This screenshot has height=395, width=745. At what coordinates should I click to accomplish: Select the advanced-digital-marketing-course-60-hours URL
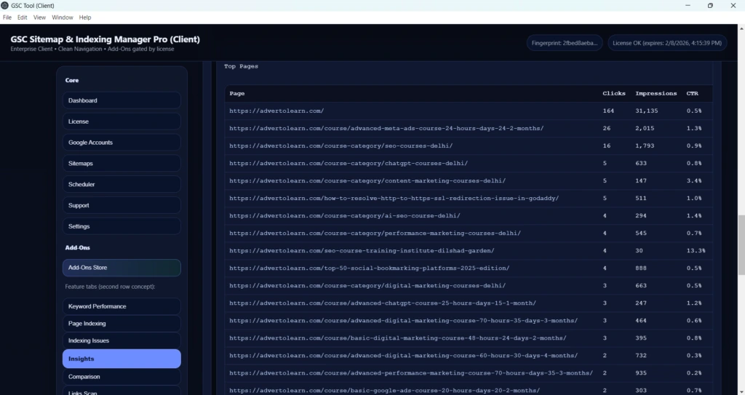click(x=403, y=356)
